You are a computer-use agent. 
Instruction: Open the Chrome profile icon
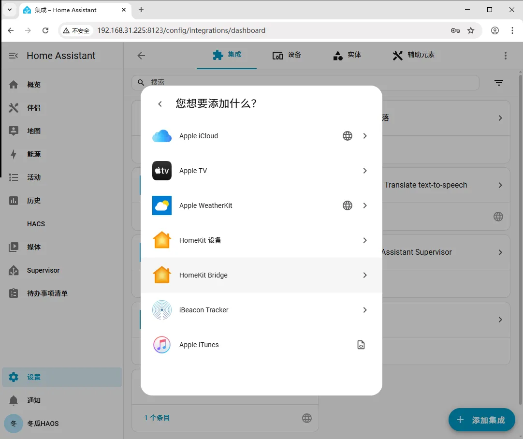pos(495,30)
